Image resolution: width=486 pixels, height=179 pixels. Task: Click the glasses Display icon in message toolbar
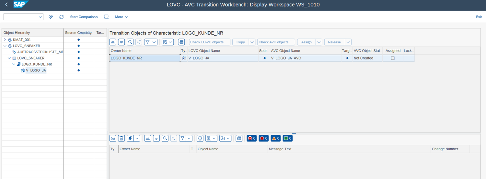113,138
